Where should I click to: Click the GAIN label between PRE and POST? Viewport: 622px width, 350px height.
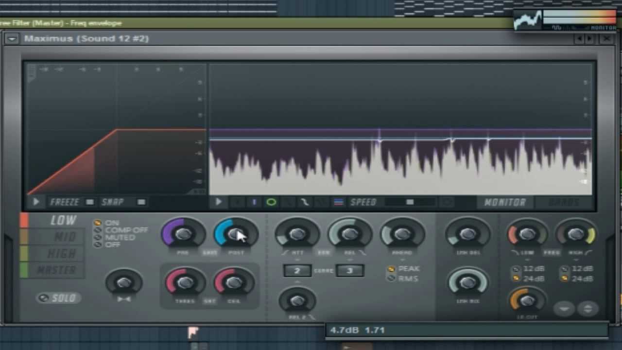pyautogui.click(x=209, y=253)
